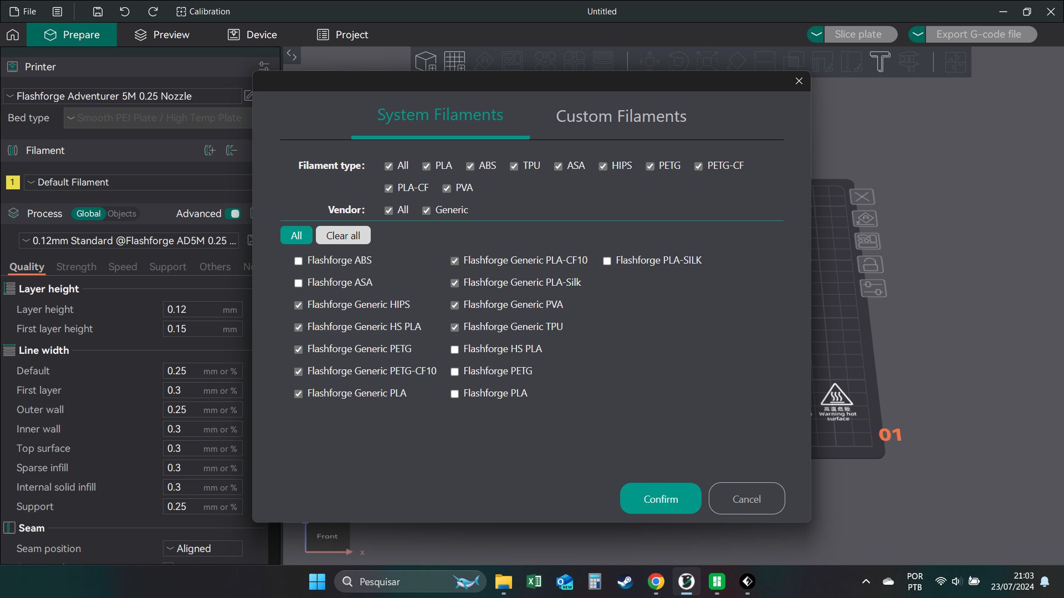Image resolution: width=1064 pixels, height=598 pixels.
Task: Uncheck the TPU filament type
Action: 514,166
